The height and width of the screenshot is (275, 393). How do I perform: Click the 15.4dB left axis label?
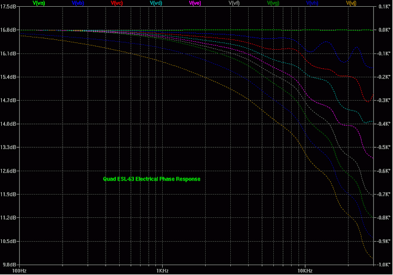8,77
